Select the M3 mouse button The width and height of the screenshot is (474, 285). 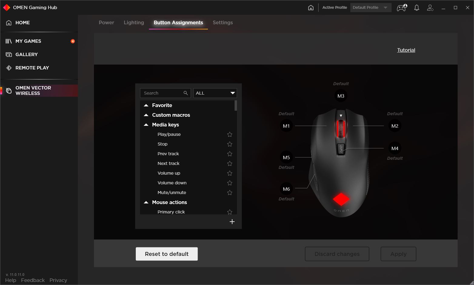(x=341, y=96)
